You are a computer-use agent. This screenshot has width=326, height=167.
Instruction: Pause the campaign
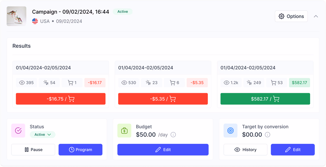pyautogui.click(x=33, y=150)
